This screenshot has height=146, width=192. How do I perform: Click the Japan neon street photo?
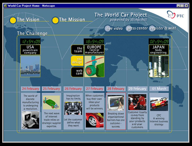(159, 67)
